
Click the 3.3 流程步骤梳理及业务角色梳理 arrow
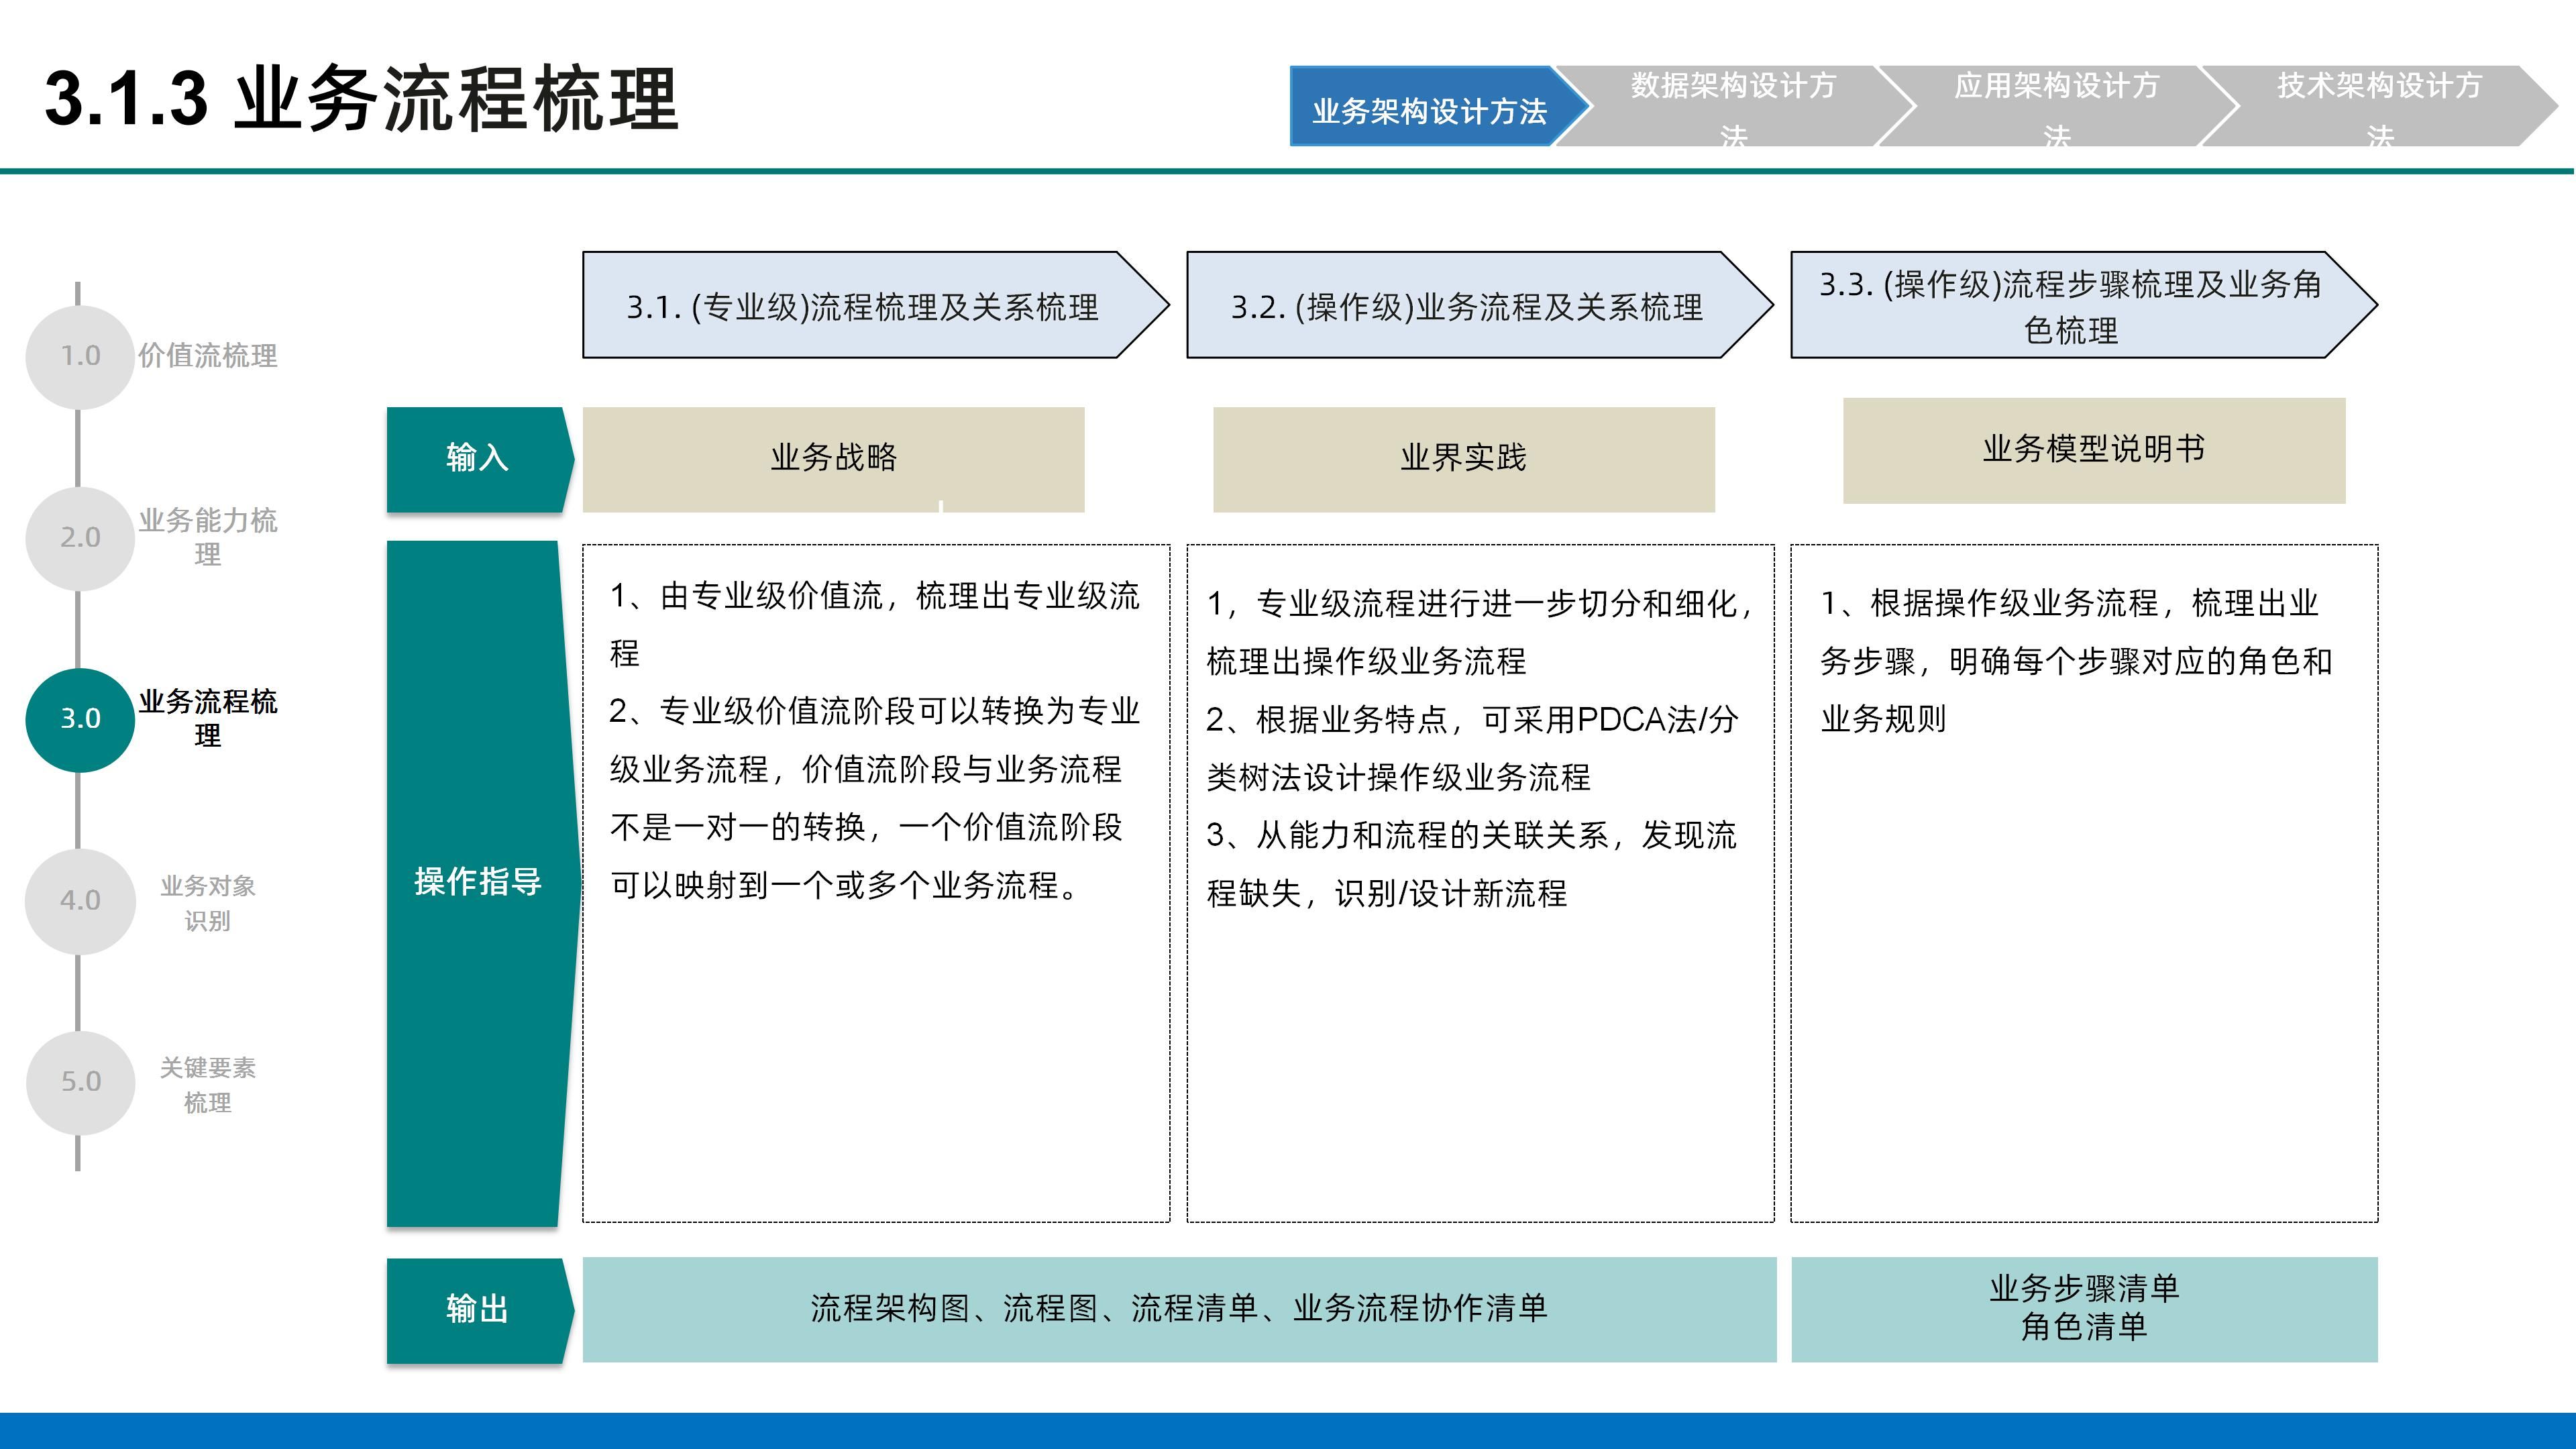pos(2084,305)
